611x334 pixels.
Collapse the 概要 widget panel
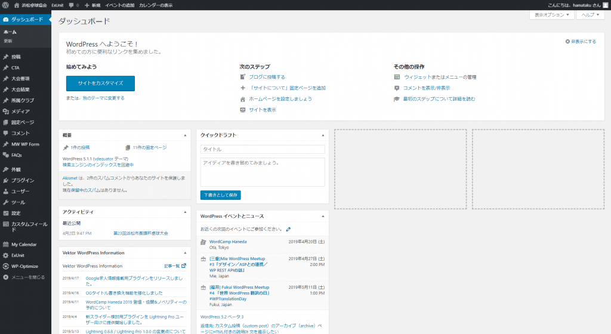[185, 135]
